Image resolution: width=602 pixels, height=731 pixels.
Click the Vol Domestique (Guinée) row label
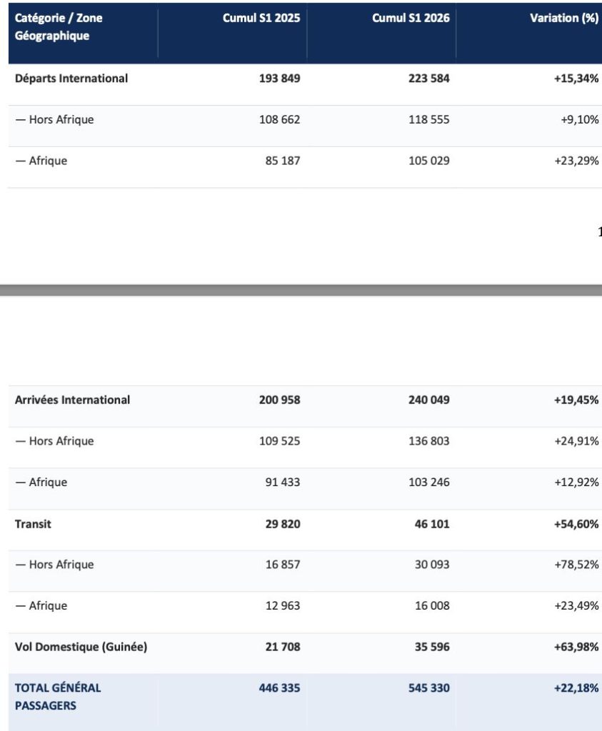(x=81, y=647)
